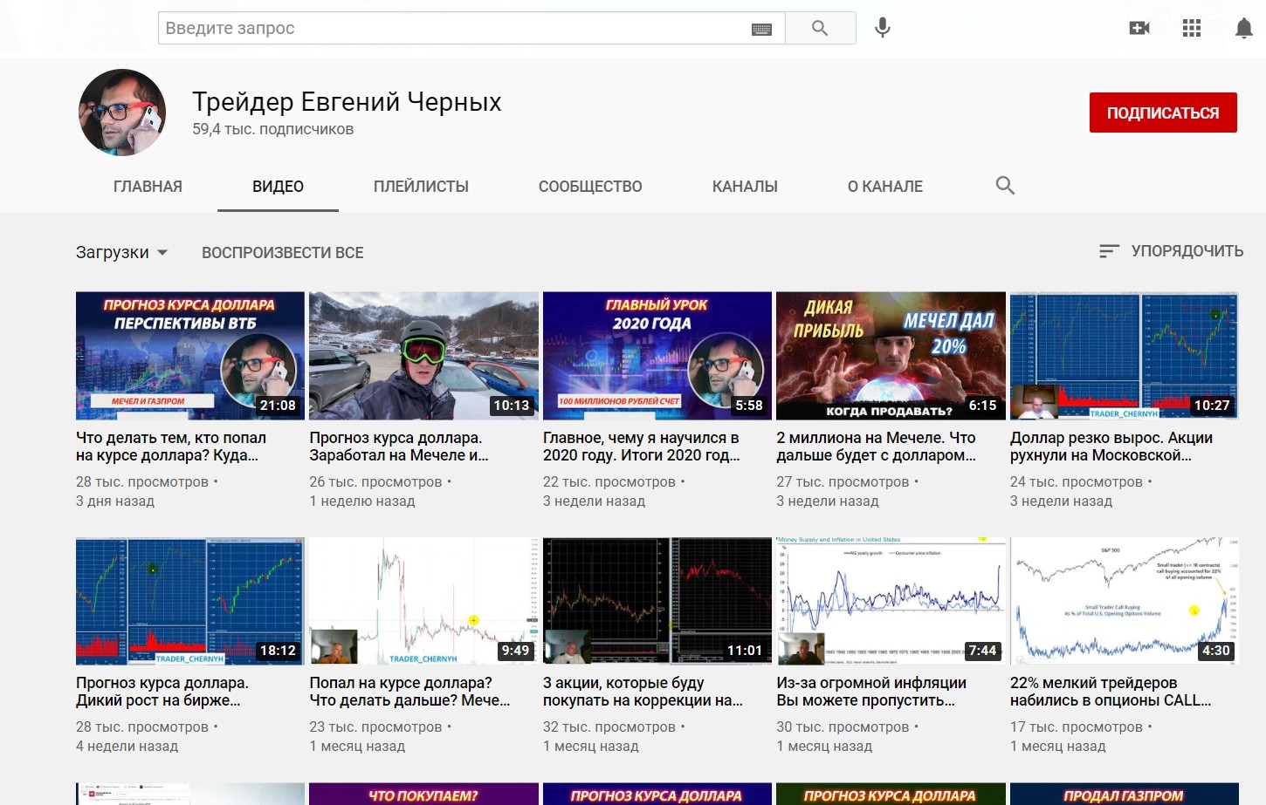Click title 'Прогноз курса доллара. Заработал на Мечеле'

399,447
